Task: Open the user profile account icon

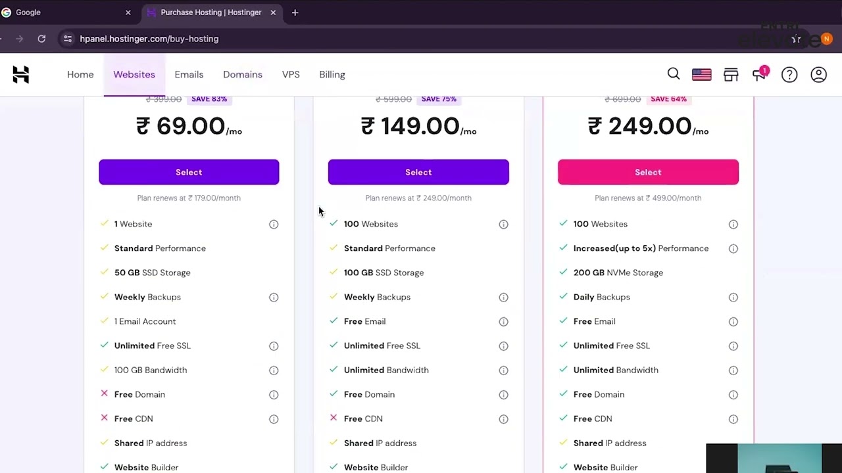Action: tap(818, 75)
